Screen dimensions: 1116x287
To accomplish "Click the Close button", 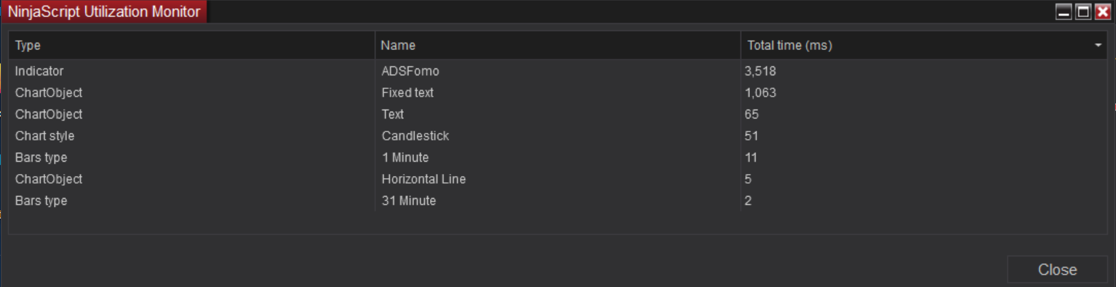I will pos(1057,270).
